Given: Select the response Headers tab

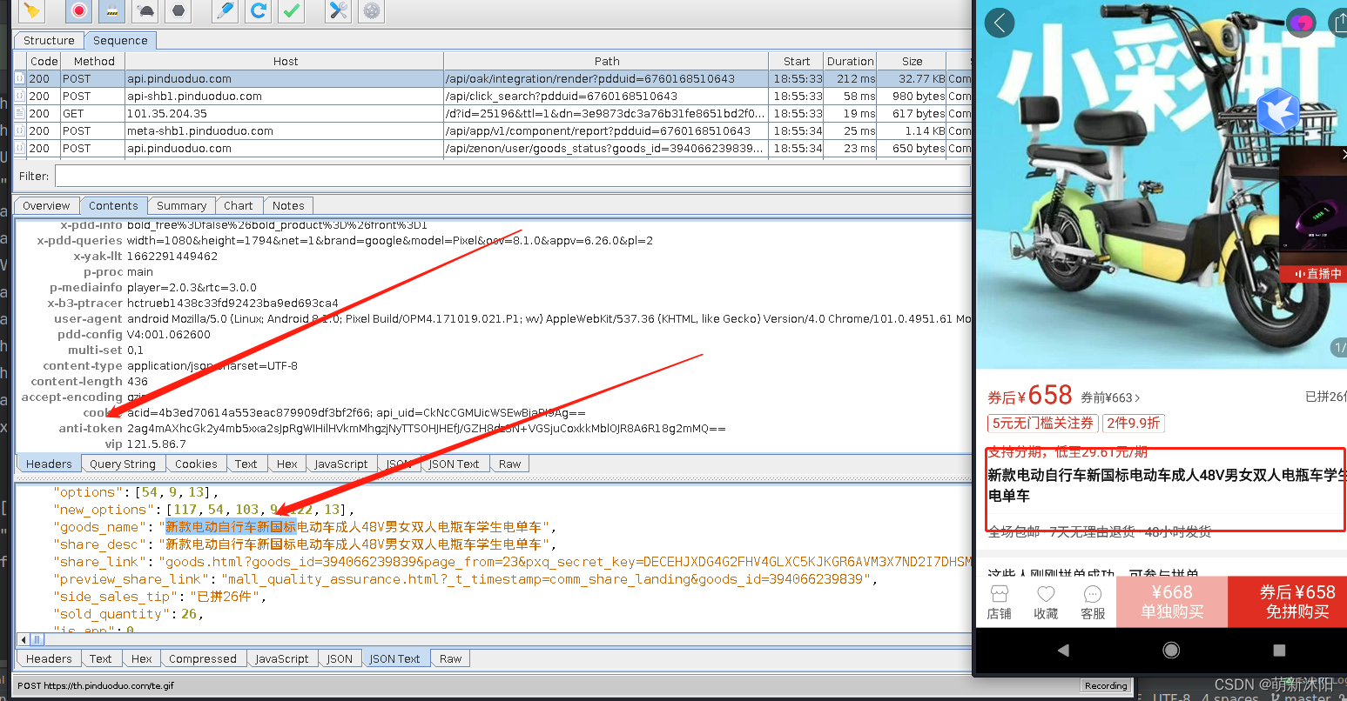Looking at the screenshot, I should pyautogui.click(x=49, y=658).
